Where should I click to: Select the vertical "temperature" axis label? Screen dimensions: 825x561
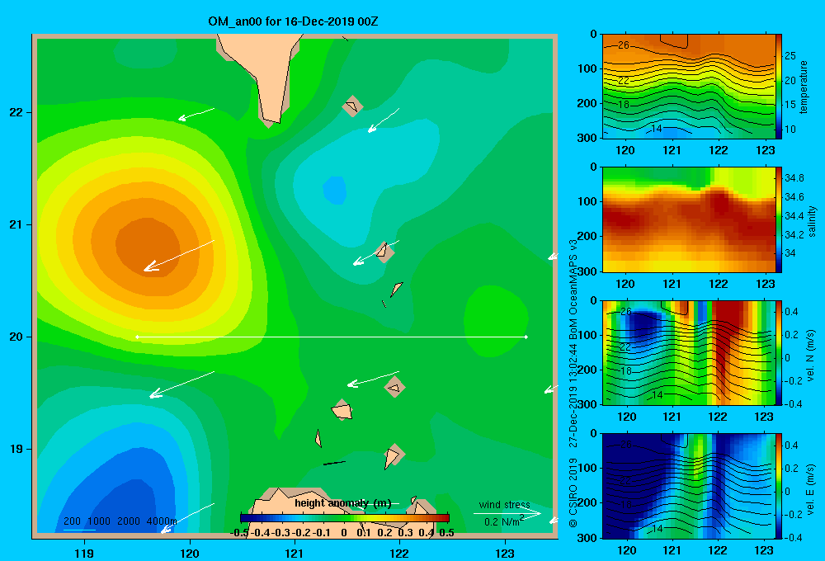[x=803, y=87]
